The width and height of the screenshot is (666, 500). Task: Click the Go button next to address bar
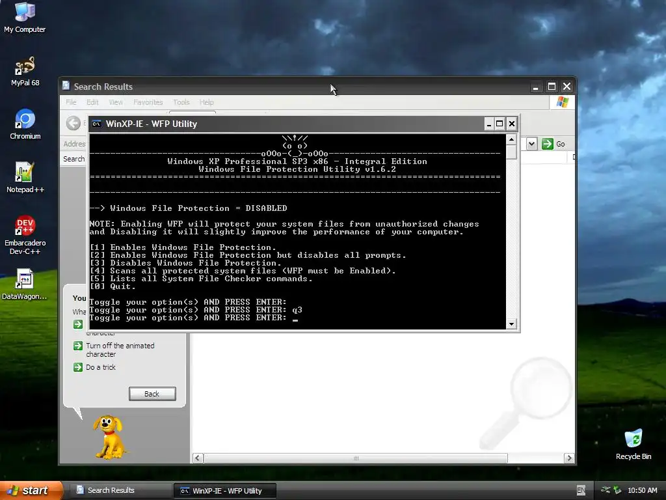[x=554, y=144]
